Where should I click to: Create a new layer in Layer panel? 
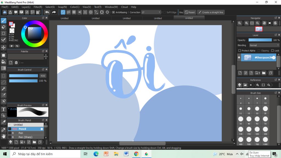tap(240, 73)
